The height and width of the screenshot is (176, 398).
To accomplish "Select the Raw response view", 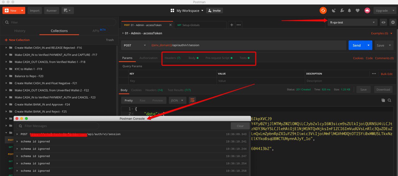I will tap(142, 100).
